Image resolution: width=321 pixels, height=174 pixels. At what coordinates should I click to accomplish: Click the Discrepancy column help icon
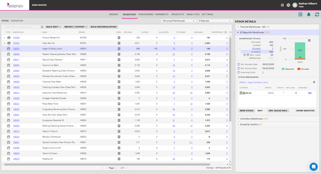point(226,32)
